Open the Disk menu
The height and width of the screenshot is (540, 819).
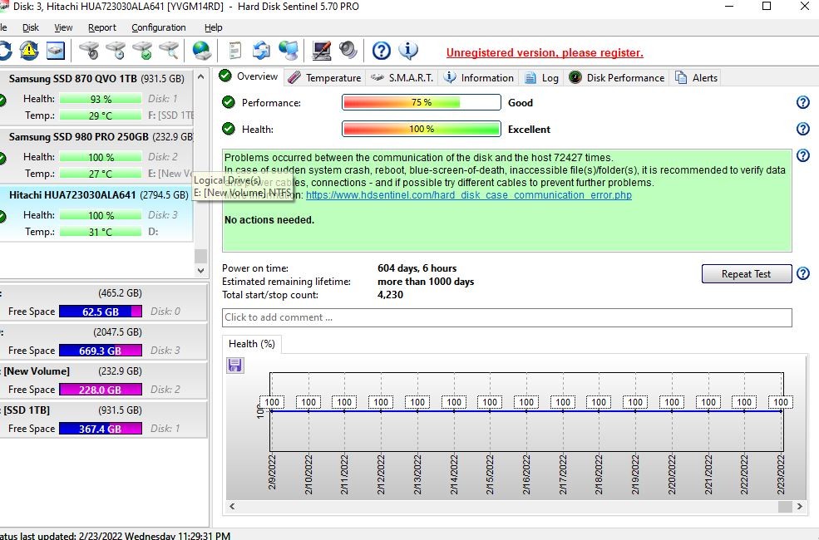click(30, 27)
